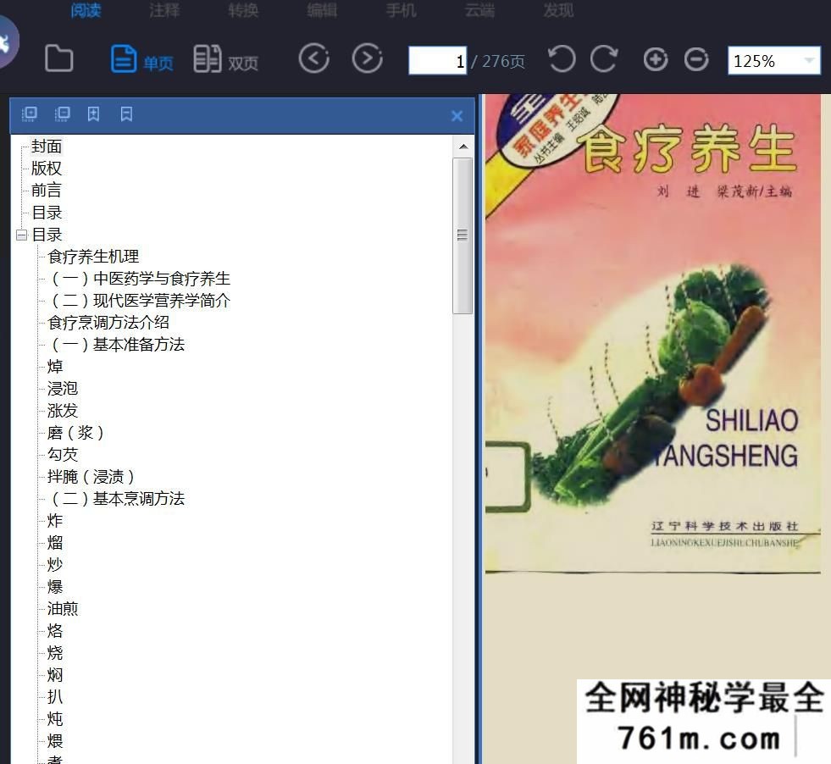Rotate page counterclockwise
831x764 pixels.
(562, 58)
